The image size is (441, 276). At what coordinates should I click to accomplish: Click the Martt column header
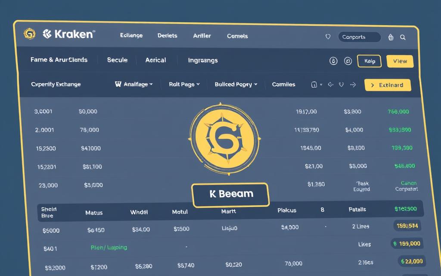(x=228, y=211)
